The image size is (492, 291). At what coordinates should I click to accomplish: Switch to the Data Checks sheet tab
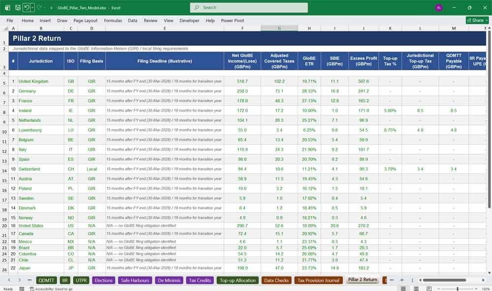(277, 280)
